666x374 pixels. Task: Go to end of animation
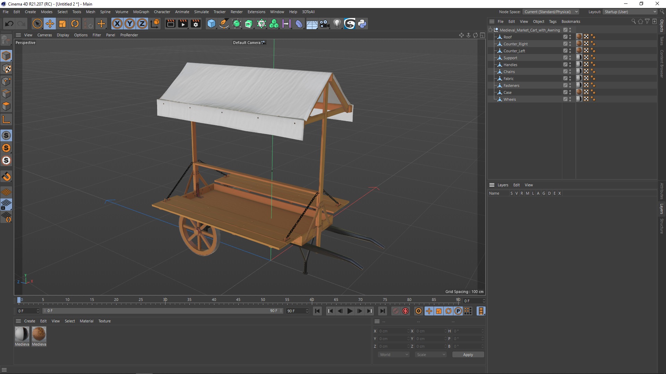382,311
